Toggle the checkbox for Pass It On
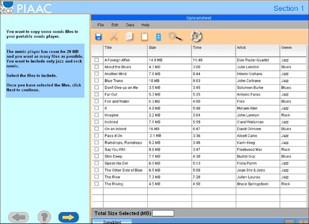309x224 pixels. click(97, 136)
